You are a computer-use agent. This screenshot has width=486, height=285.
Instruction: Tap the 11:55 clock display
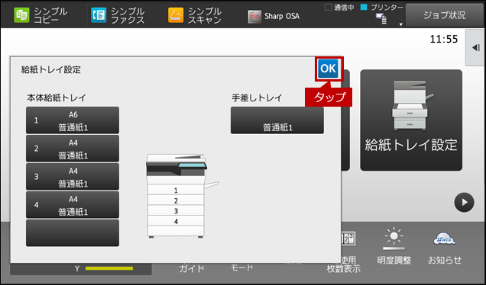pos(444,40)
